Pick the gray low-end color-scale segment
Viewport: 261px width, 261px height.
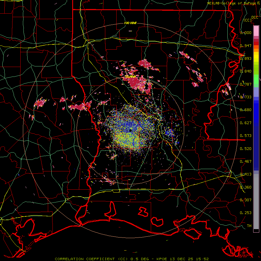point(256,202)
